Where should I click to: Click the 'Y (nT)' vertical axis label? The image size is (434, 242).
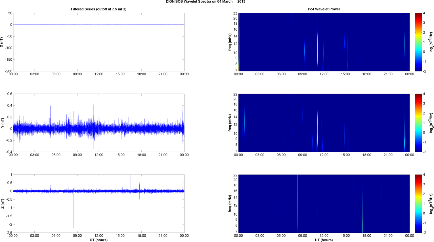coord(2,123)
